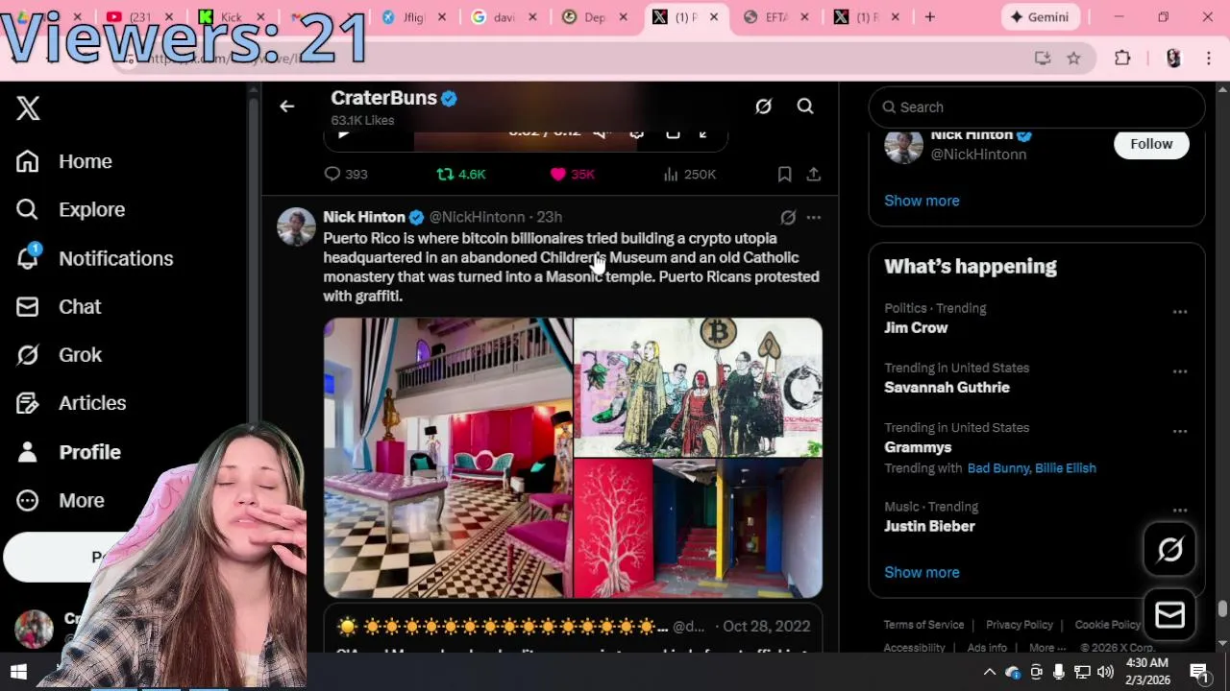This screenshot has width=1230, height=691.
Task: Open options menu for Savannah Guthrie trend
Action: [1180, 371]
